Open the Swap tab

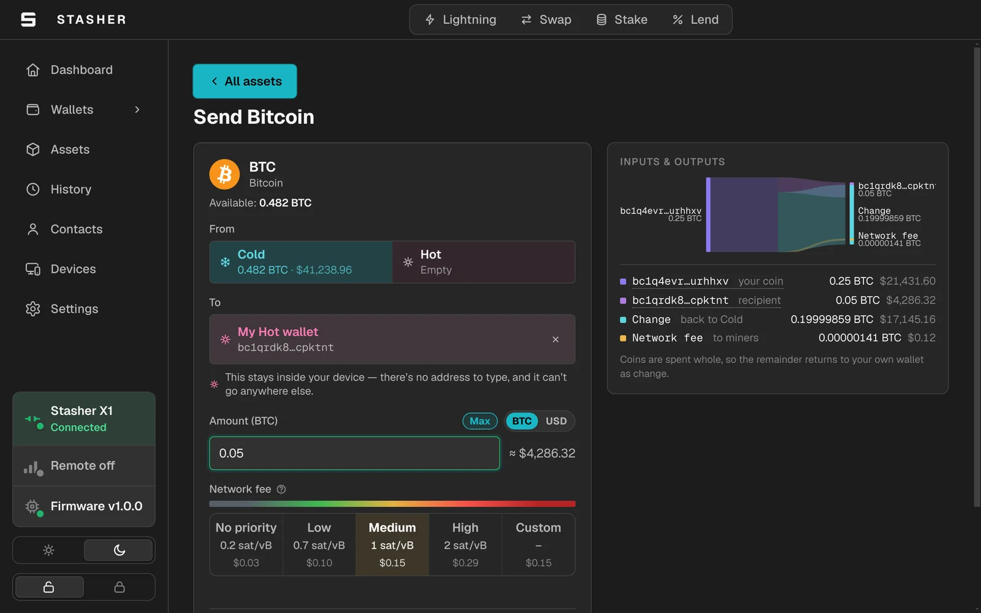546,20
